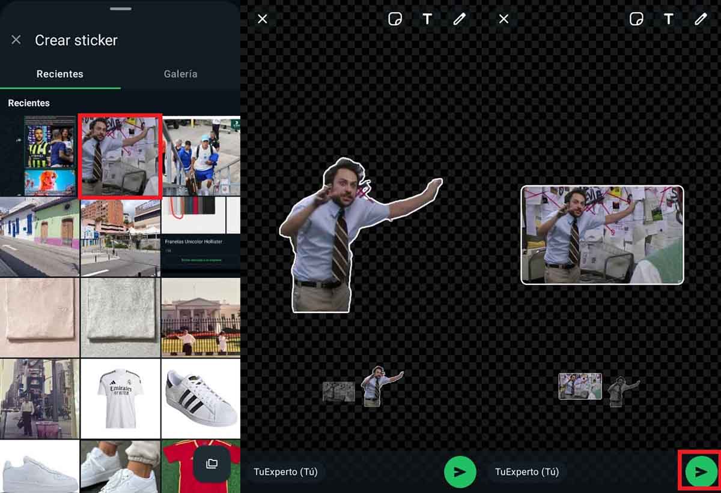Viewport: 721px width, 493px height.
Task: Select the Adidas Superstar sneaker photo
Action: coord(201,397)
